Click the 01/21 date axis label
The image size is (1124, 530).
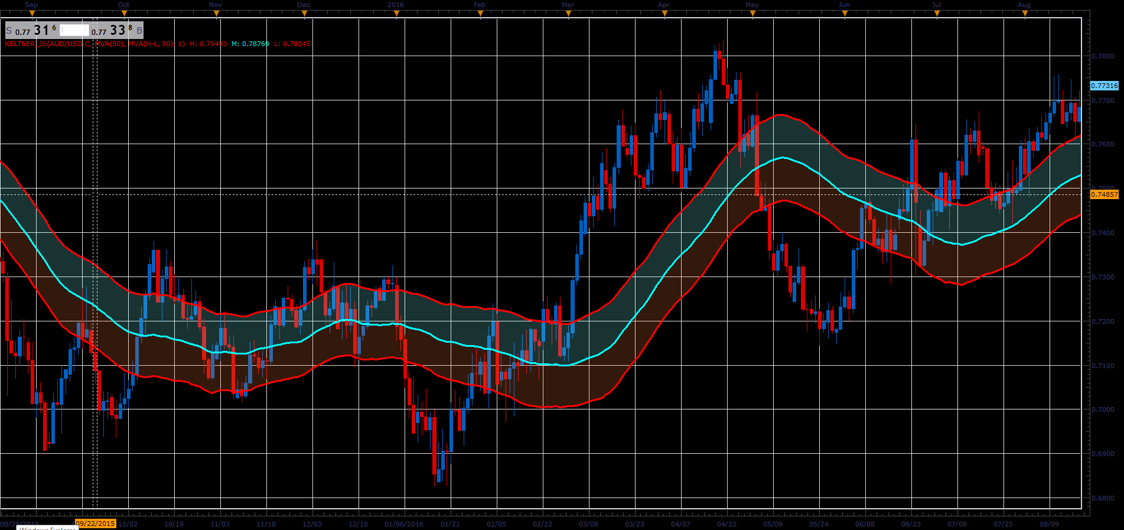click(450, 524)
